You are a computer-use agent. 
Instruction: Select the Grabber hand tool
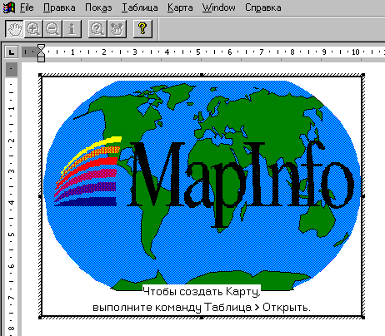coord(14,29)
